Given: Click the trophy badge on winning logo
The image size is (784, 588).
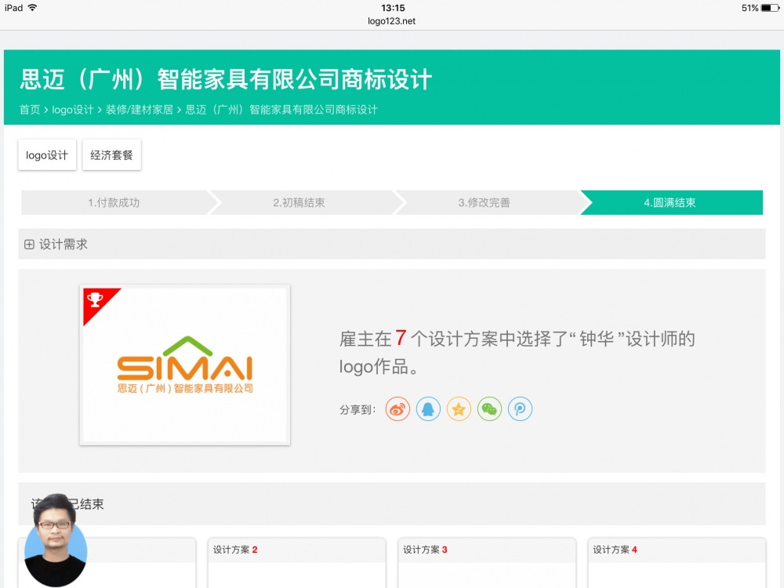Looking at the screenshot, I should coord(96,299).
